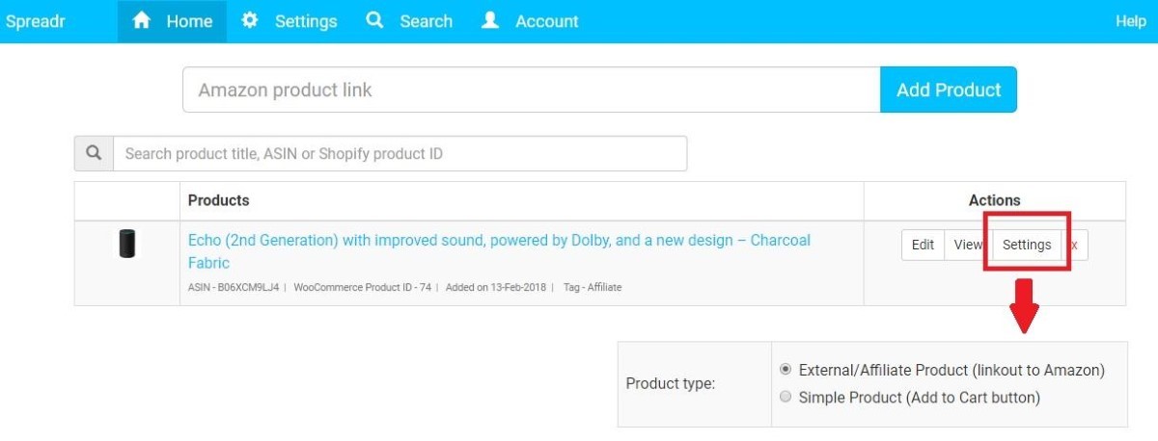Click the Product type: label
This screenshot has width=1158, height=441.
tap(671, 383)
